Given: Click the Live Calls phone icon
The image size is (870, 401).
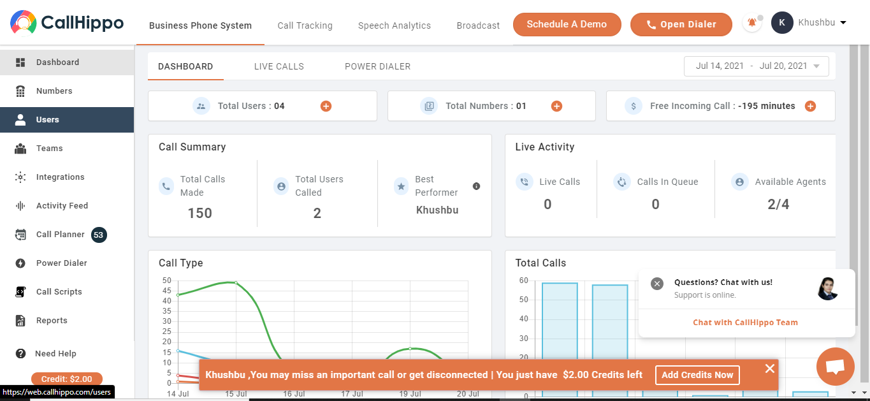Looking at the screenshot, I should pyautogui.click(x=524, y=182).
